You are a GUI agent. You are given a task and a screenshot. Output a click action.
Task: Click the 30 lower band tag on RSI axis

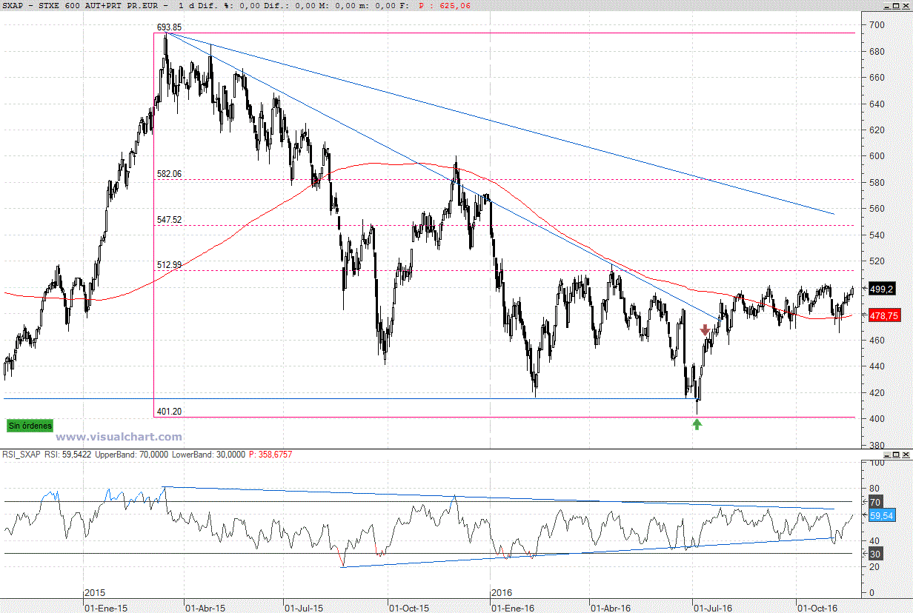[x=875, y=554]
